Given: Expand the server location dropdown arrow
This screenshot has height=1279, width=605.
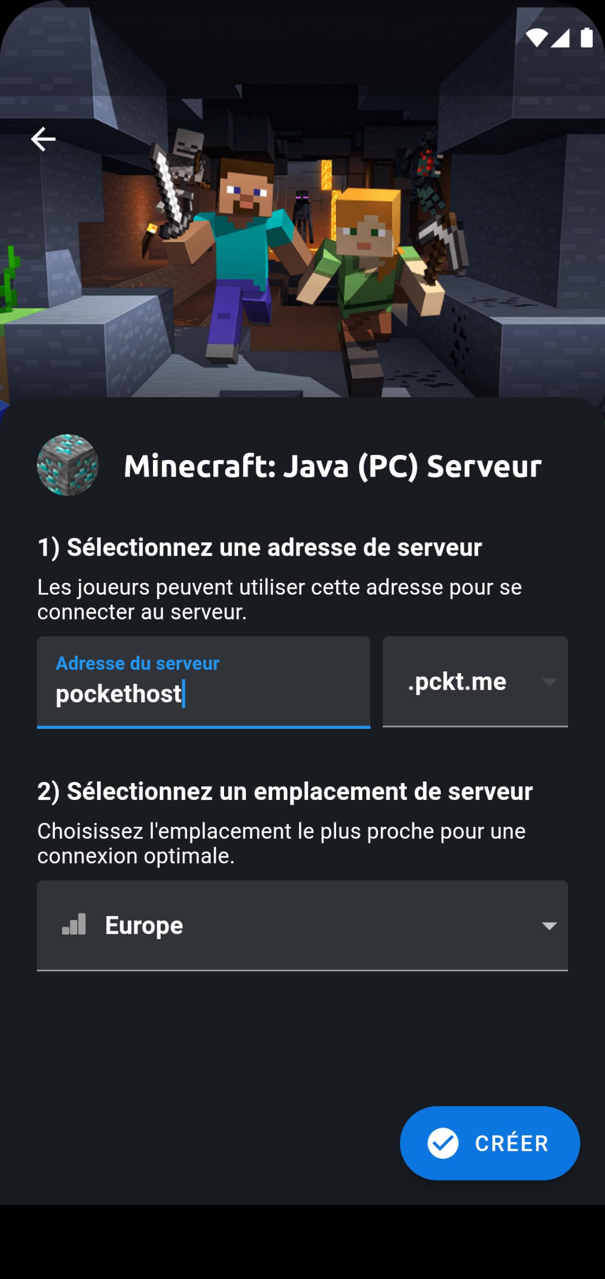Looking at the screenshot, I should click(x=549, y=926).
